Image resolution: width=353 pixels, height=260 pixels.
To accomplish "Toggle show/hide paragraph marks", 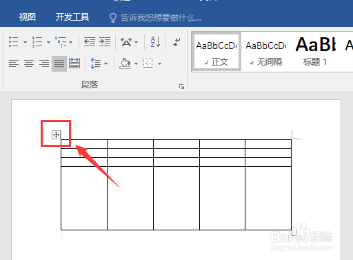I will pyautogui.click(x=176, y=42).
